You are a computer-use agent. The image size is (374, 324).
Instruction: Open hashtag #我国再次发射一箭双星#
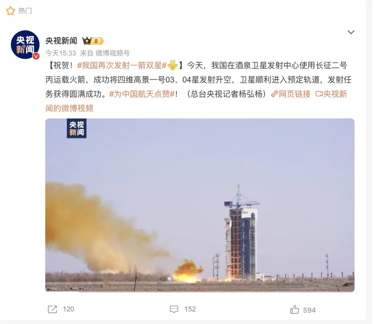pos(122,65)
